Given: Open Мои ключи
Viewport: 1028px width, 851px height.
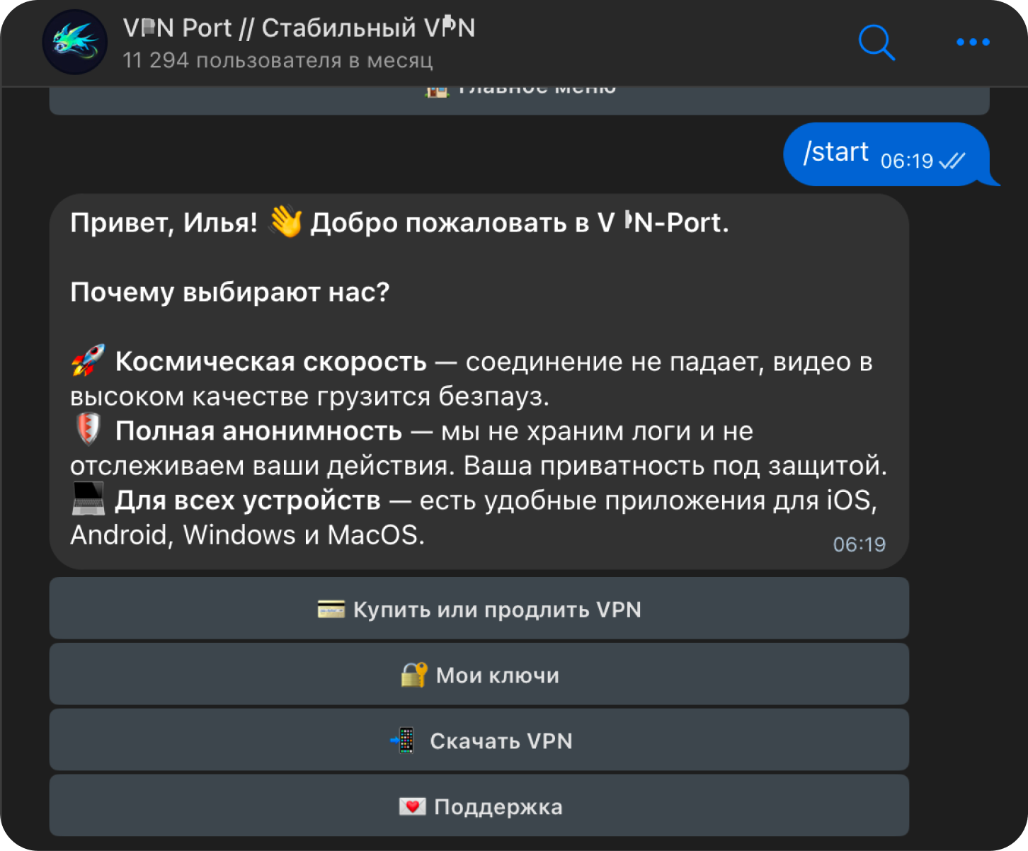Looking at the screenshot, I should point(479,675).
